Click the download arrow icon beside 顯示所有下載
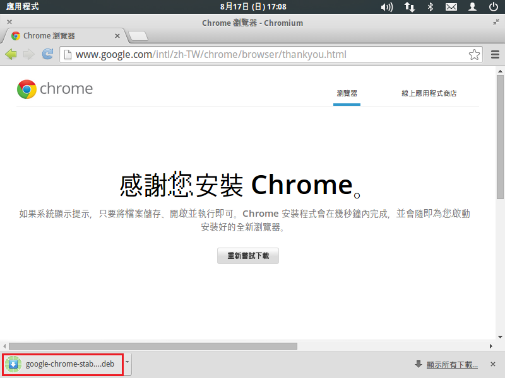Image resolution: width=505 pixels, height=378 pixels. tap(419, 364)
